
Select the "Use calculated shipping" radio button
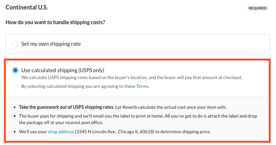[x=15, y=70]
